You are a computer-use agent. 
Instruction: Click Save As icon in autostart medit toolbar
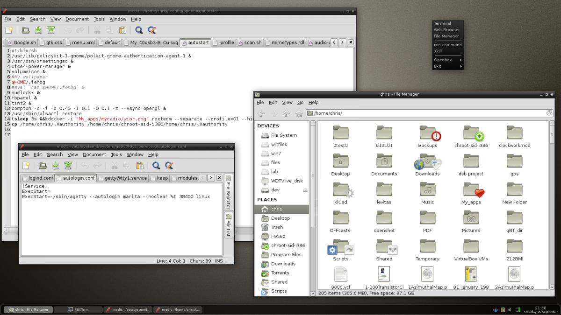coord(50,30)
